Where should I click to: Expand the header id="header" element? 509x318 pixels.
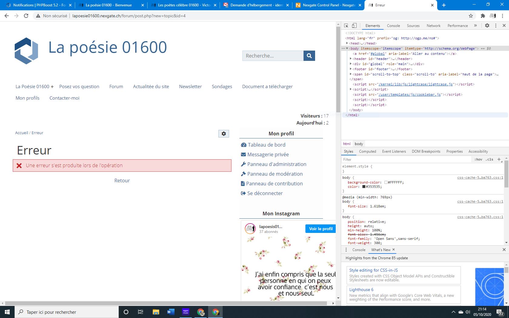350,59
